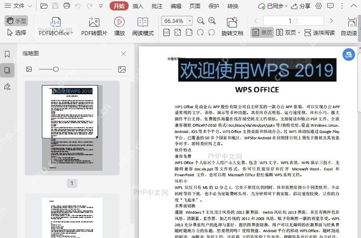This screenshot has height=238, width=361.
Task: Open the feedback chat icon
Action: (330, 6)
